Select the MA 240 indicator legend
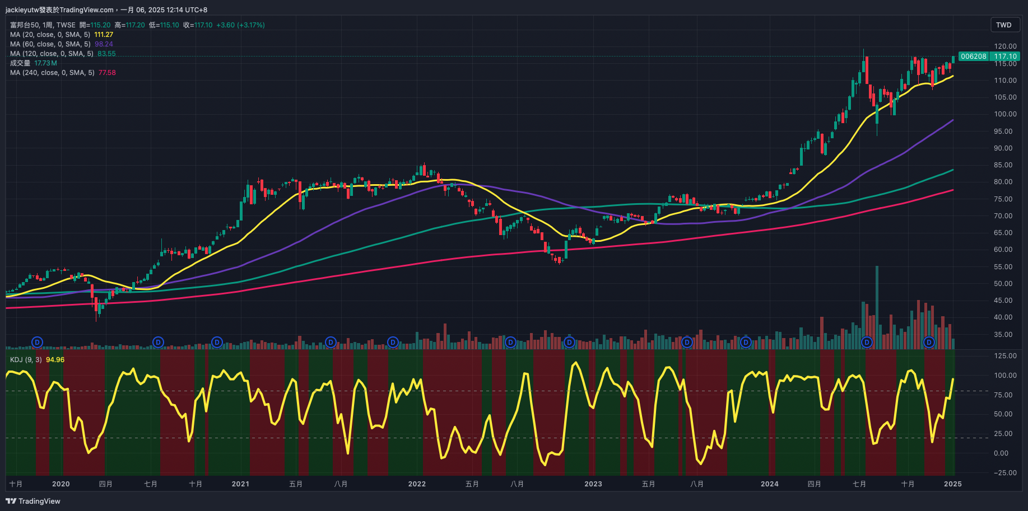 (x=52, y=73)
